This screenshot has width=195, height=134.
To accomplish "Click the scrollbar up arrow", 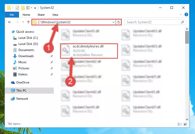I will tap(187, 29).
